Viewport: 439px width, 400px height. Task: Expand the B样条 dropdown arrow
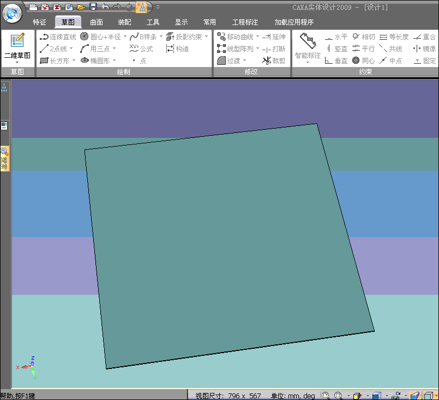point(161,37)
